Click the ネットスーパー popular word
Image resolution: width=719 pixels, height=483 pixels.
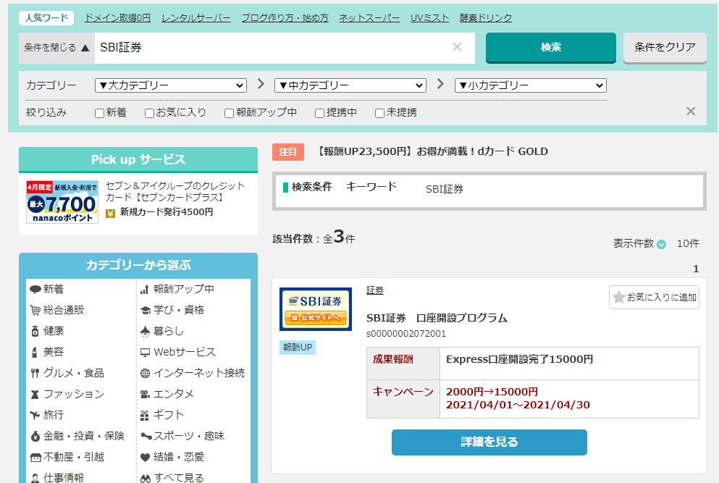point(369,18)
